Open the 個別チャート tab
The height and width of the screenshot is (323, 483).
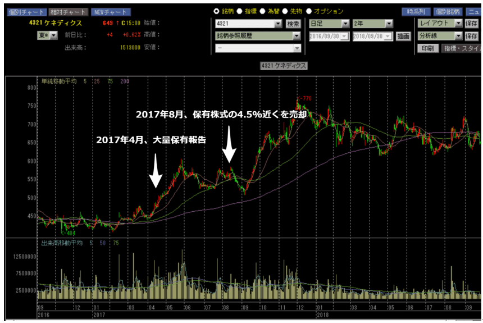coord(24,12)
